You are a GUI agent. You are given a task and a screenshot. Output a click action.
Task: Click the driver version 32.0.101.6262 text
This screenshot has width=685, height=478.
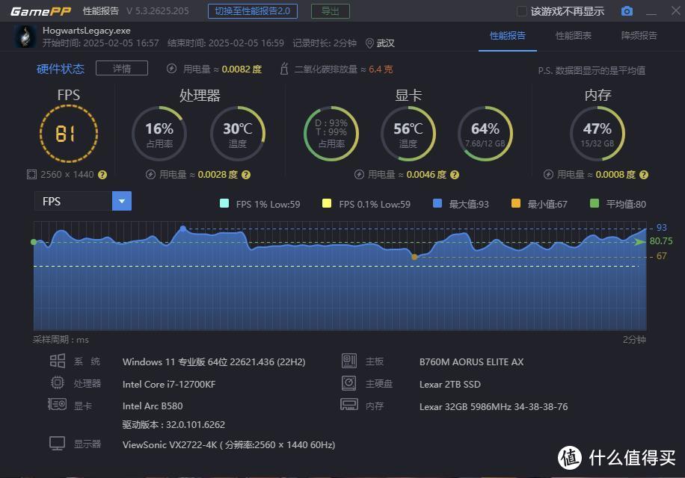174,425
